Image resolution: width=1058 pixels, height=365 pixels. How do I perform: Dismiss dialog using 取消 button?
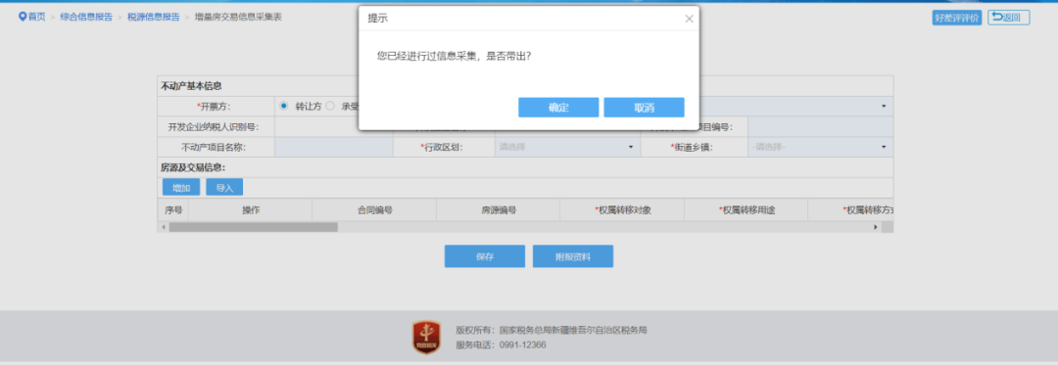tap(644, 108)
